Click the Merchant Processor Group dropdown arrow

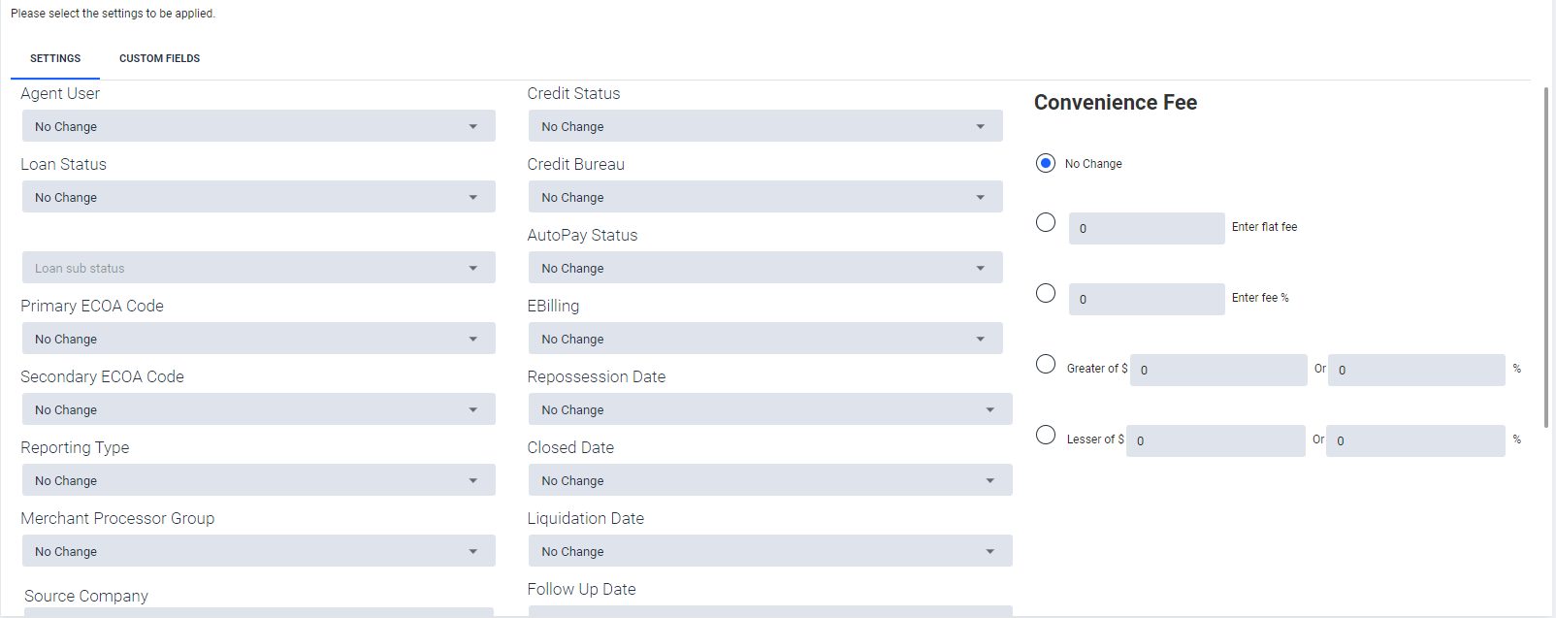473,551
